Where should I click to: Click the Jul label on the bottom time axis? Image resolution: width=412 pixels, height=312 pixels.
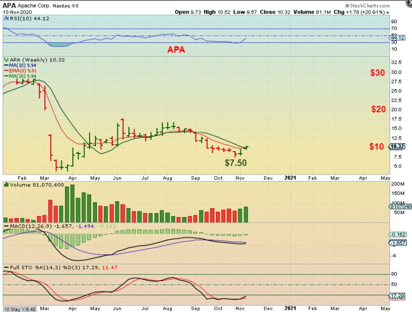point(145,308)
